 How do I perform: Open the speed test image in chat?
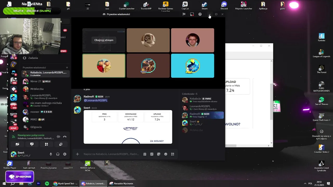(128, 127)
